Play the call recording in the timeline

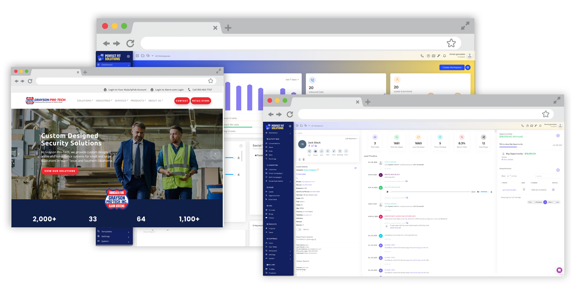pos(388,192)
